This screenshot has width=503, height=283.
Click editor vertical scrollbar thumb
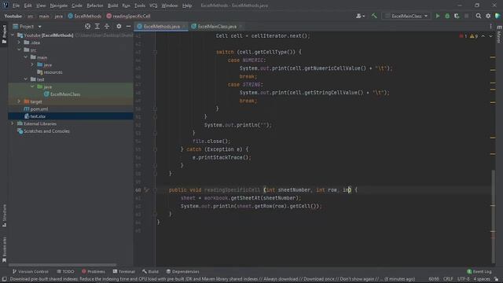[494, 217]
